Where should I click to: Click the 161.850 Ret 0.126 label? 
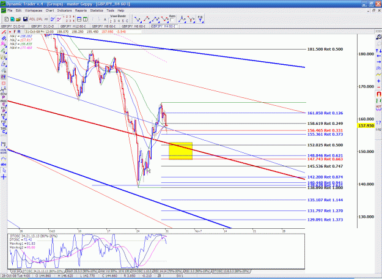pos(325,113)
